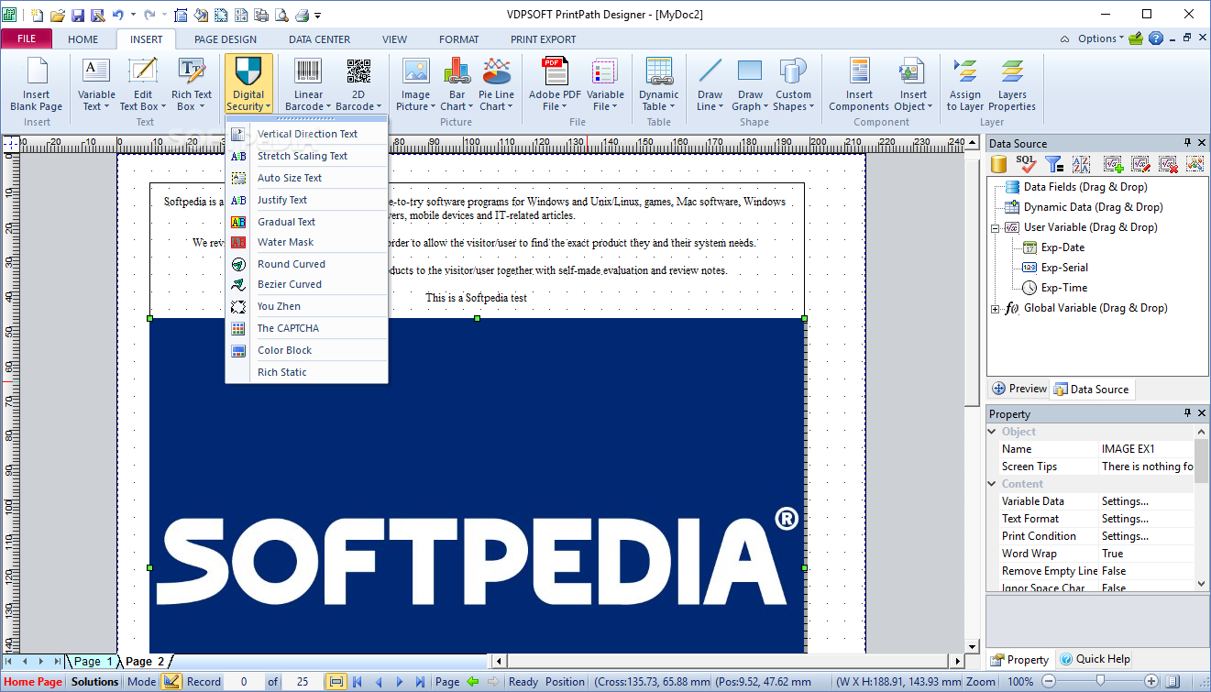Image resolution: width=1211 pixels, height=692 pixels.
Task: Collapse the Object property section
Action: point(993,432)
